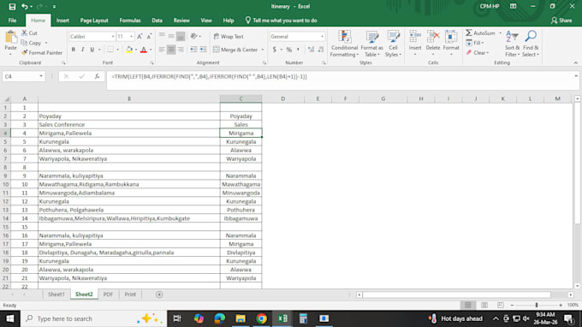
Task: Click the Insert Function fx icon
Action: click(x=97, y=76)
